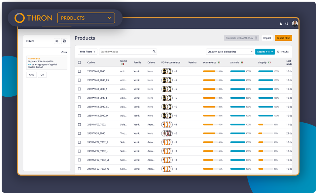Click ecommerce progress bar for 23SWVK48_2000

[x=210, y=71]
